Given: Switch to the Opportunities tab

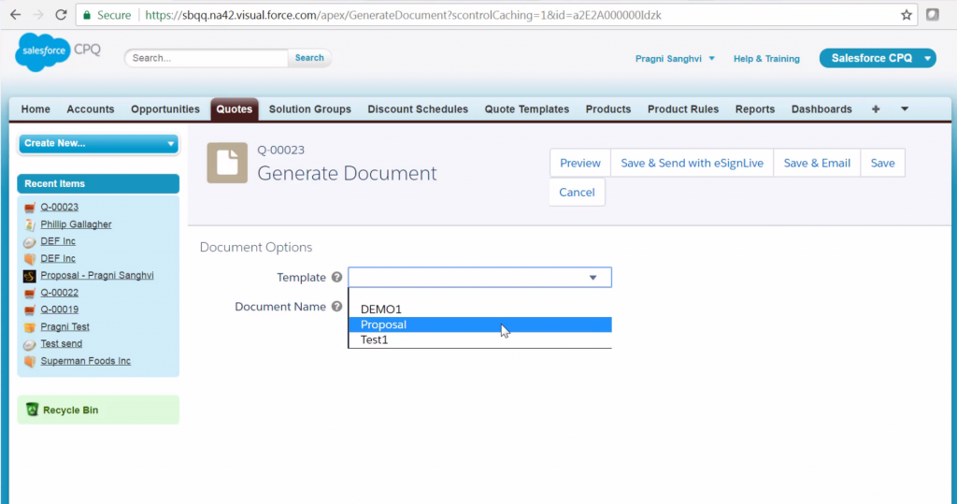Looking at the screenshot, I should point(164,108).
